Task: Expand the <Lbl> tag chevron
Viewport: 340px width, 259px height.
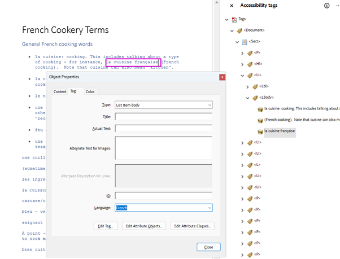Action: coord(247,87)
